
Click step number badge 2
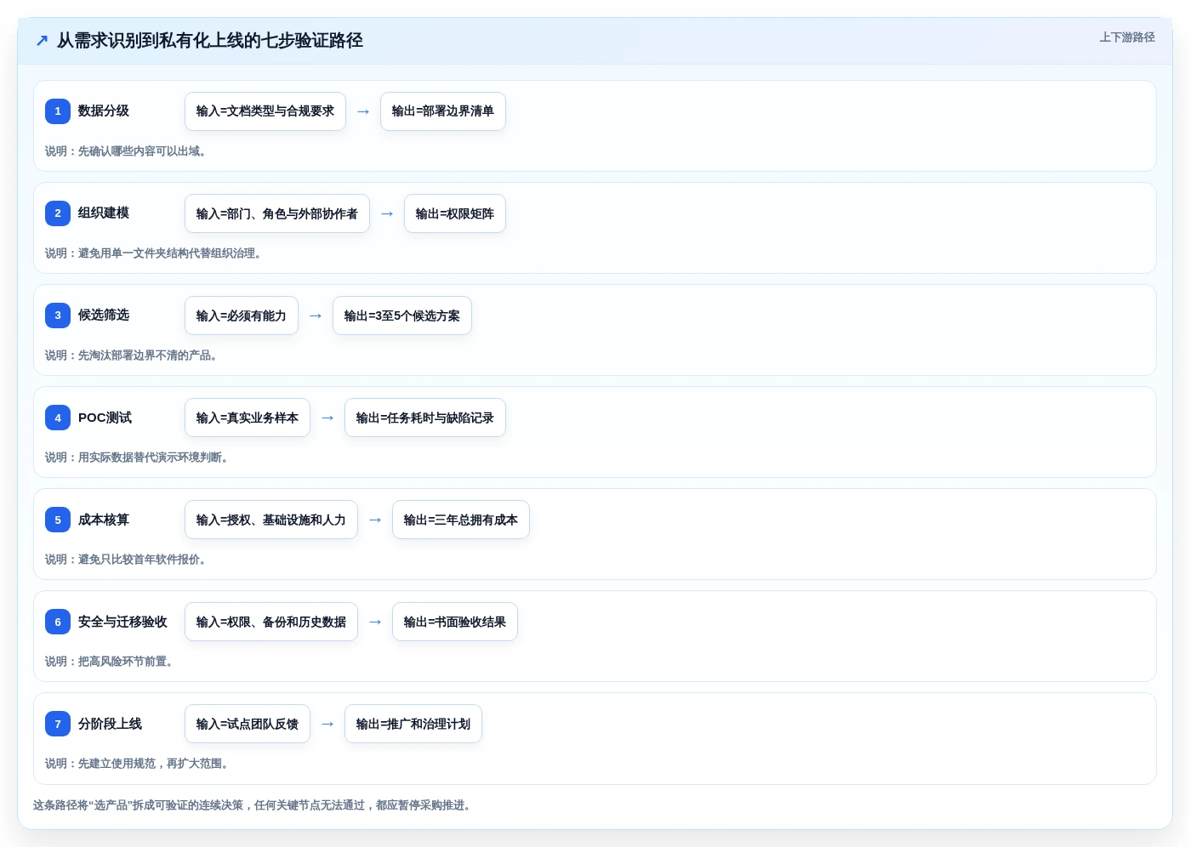pyautogui.click(x=58, y=213)
